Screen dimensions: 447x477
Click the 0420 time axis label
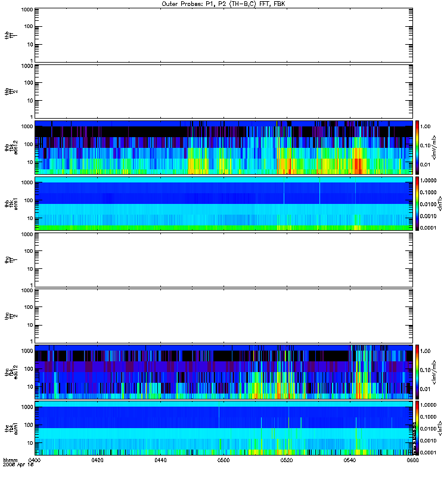[x=97, y=460]
